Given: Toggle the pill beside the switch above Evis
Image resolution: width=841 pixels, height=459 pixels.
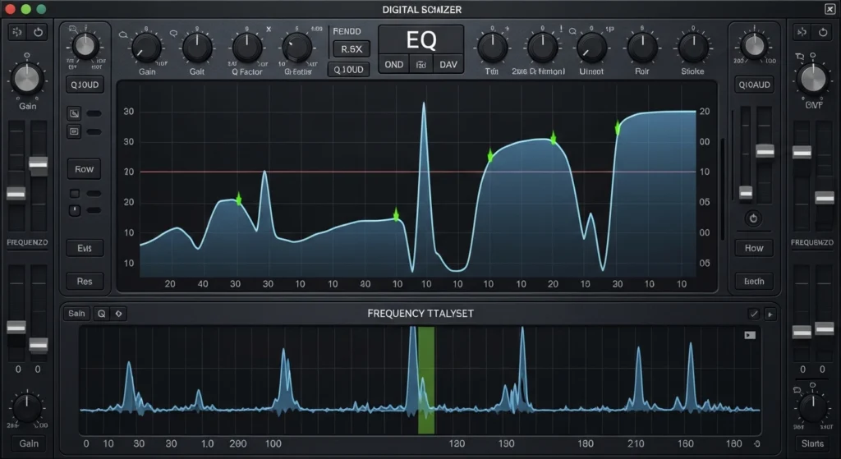Looking at the screenshot, I should coord(94,210).
